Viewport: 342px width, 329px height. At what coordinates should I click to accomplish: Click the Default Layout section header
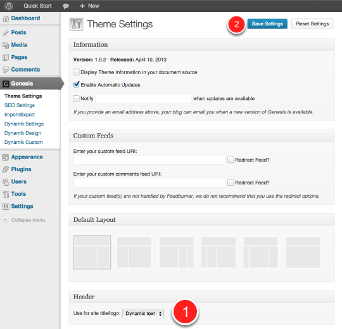(202, 219)
